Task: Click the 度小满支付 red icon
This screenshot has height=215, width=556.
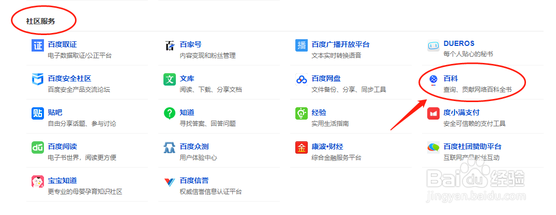Action: [x=433, y=113]
